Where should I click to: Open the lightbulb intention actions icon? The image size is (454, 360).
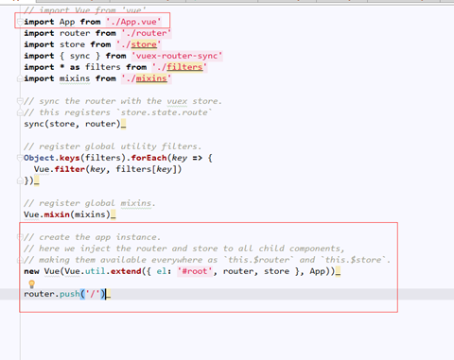31,283
